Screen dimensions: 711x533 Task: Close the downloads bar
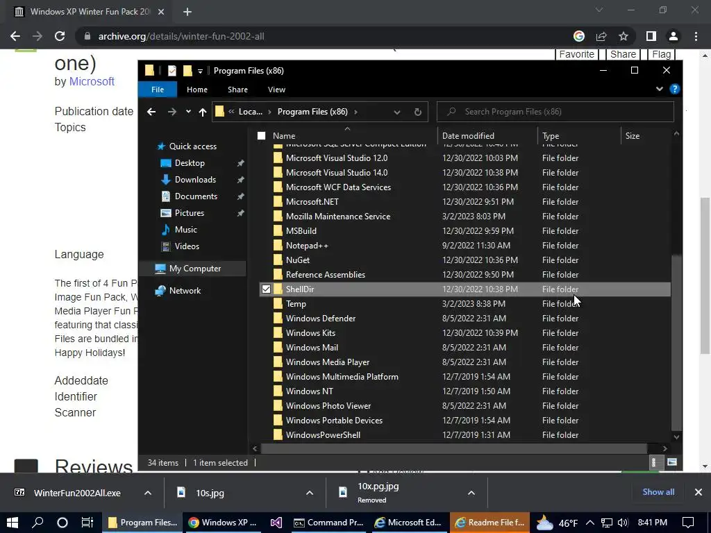(x=699, y=492)
